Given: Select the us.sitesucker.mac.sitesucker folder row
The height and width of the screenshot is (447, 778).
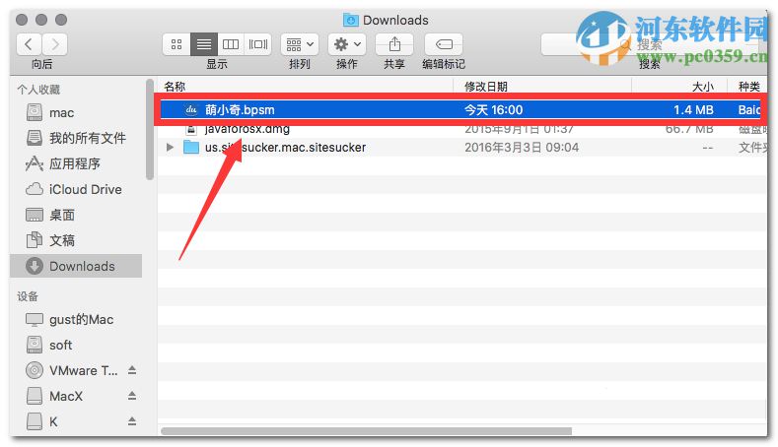Looking at the screenshot, I should coord(462,147).
